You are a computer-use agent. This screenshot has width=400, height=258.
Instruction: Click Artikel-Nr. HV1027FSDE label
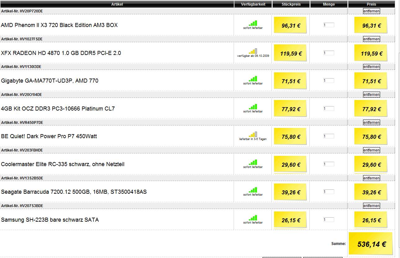[x=22, y=39]
